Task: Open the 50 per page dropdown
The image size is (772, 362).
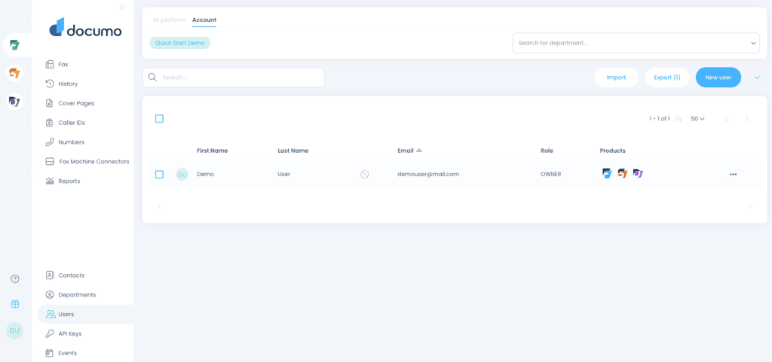Action: (x=697, y=119)
